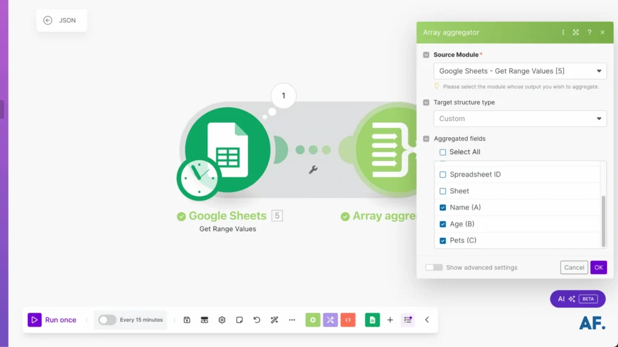Click the back arrow beside JSON
618x347 pixels.
tap(48, 20)
